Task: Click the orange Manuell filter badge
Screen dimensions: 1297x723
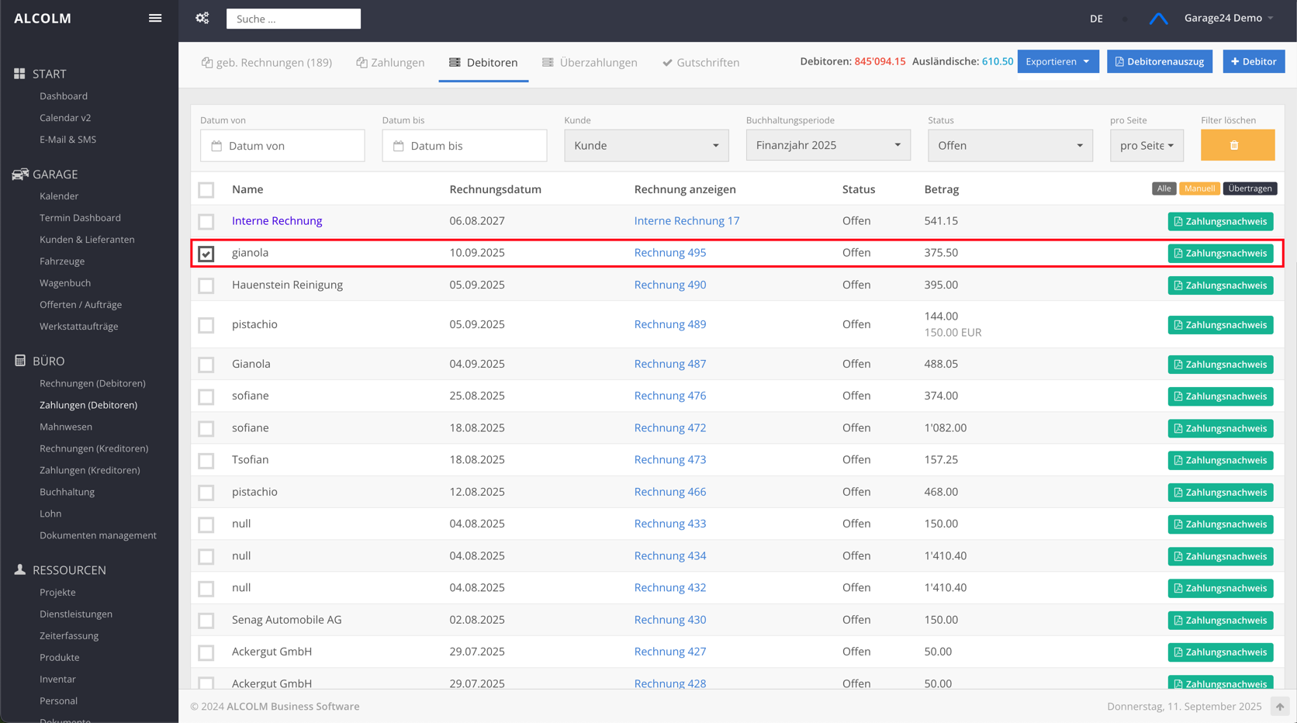Action: coord(1198,189)
